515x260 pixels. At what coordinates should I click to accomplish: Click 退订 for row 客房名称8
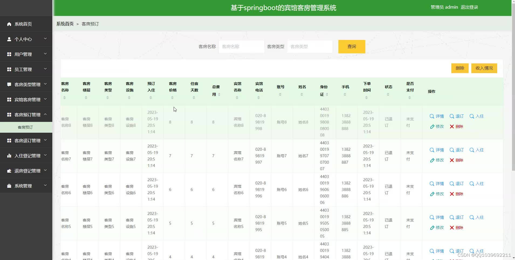click(x=457, y=116)
